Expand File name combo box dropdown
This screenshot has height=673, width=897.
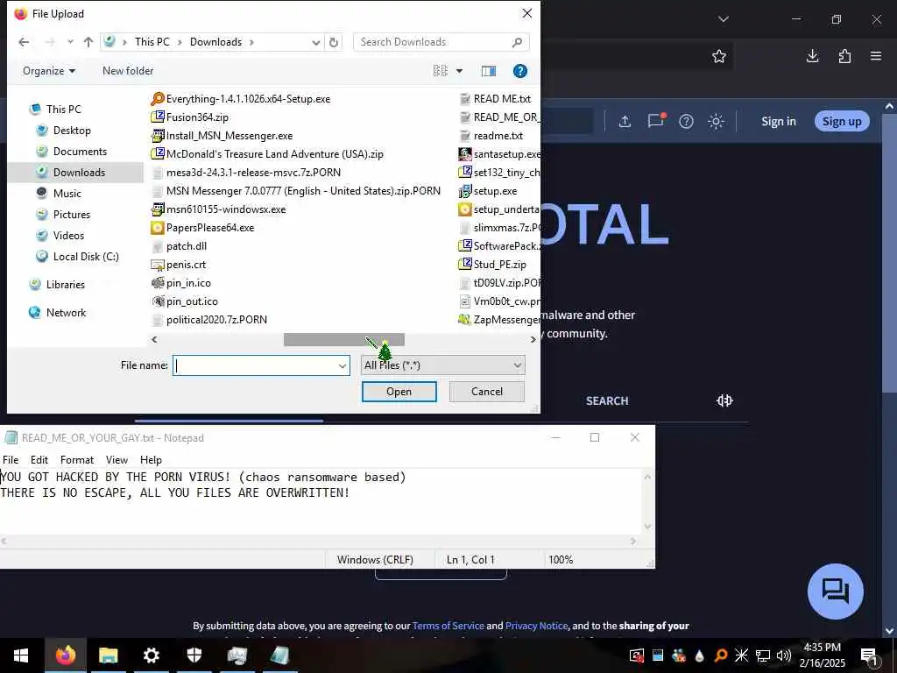[x=343, y=365]
